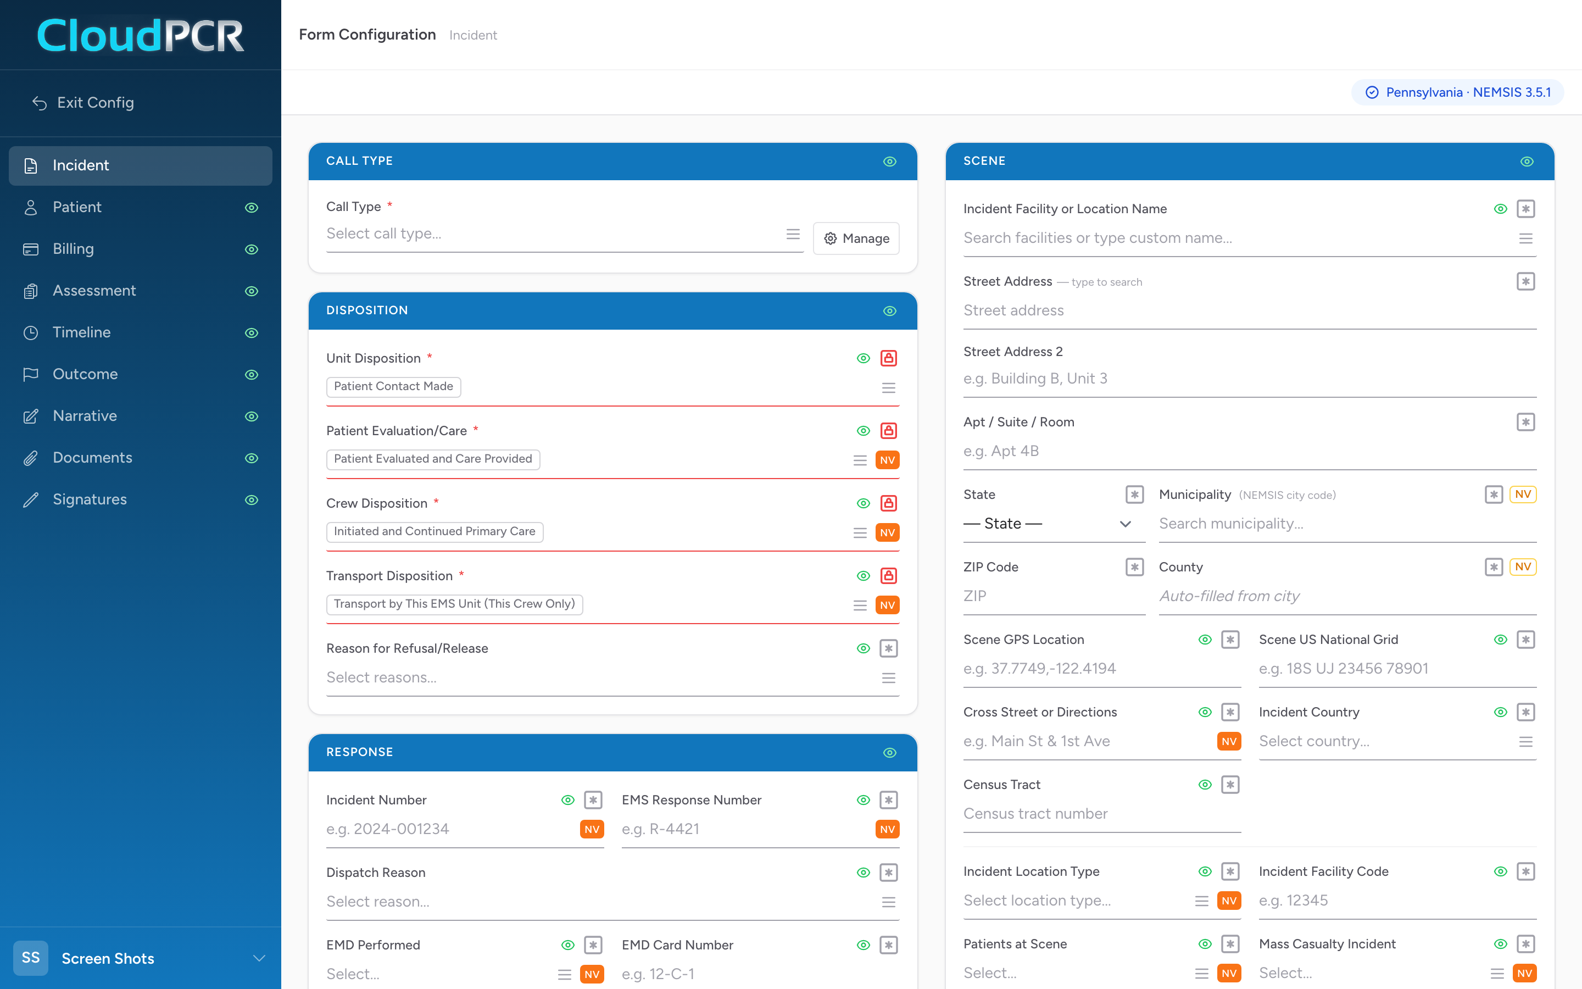Toggle visibility of Disposition section
This screenshot has height=989, width=1582.
(890, 310)
